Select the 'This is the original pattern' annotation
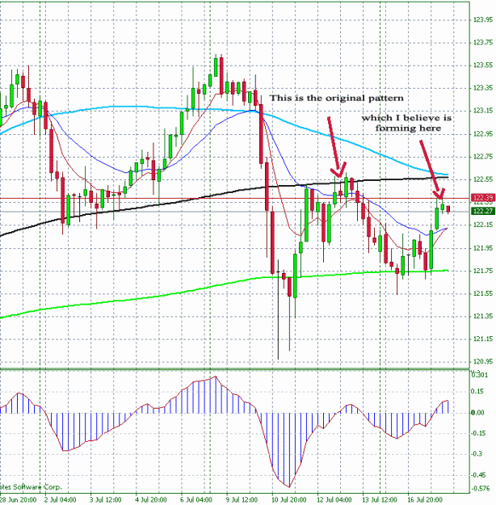 336,98
